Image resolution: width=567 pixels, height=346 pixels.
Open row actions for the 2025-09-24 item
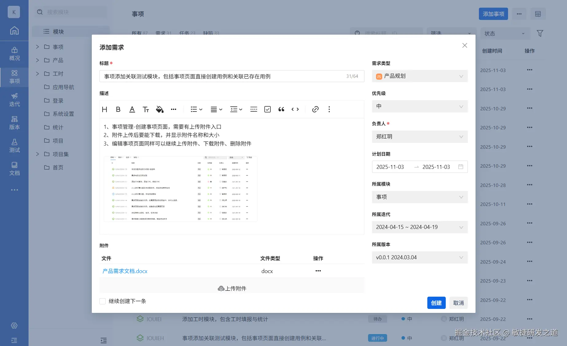530,261
